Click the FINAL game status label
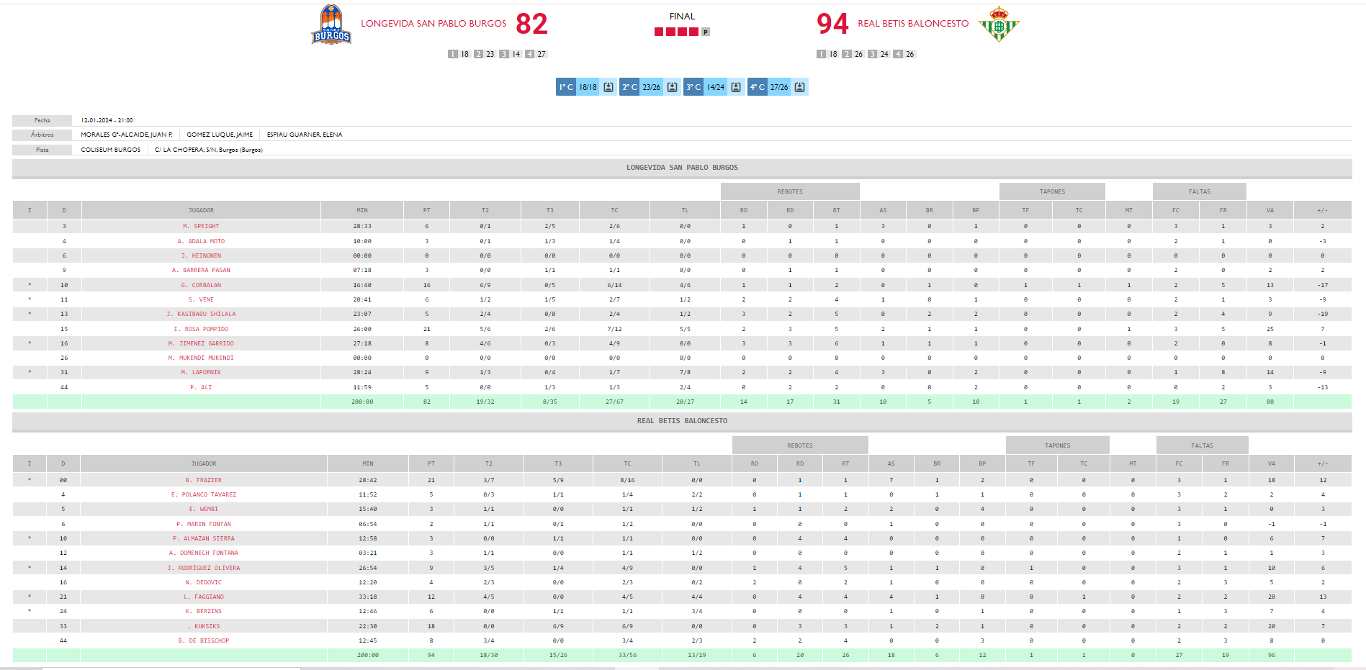The height and width of the screenshot is (670, 1366). pos(682,16)
